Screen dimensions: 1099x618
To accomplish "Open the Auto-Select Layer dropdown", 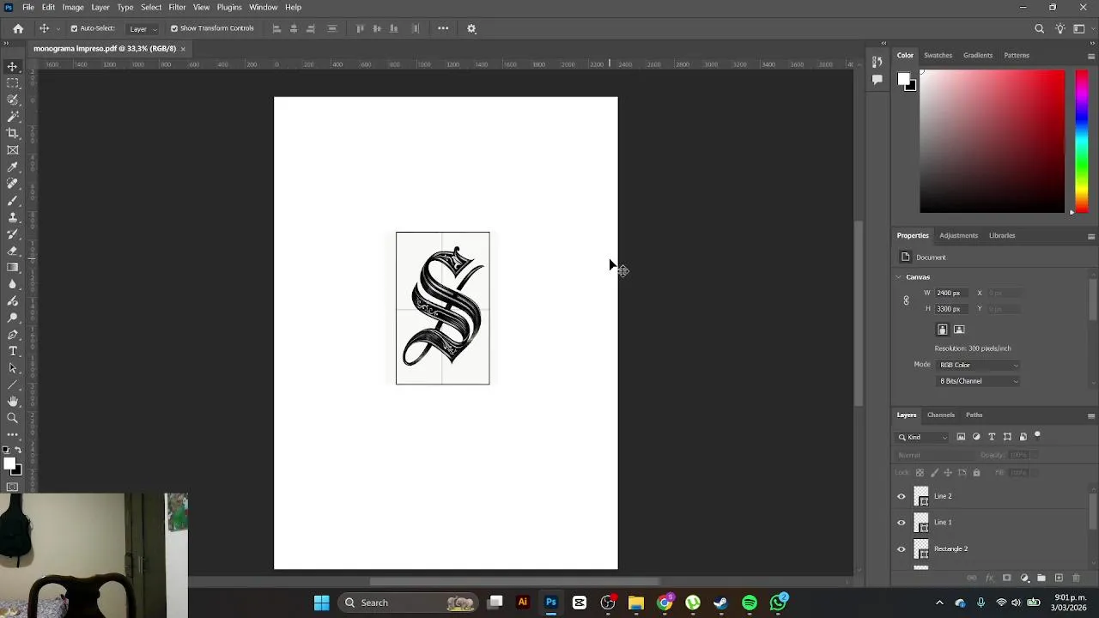I will (143, 28).
